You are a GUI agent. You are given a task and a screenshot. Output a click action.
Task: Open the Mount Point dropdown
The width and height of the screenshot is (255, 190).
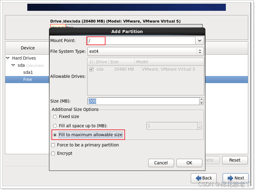pyautogui.click(x=199, y=40)
